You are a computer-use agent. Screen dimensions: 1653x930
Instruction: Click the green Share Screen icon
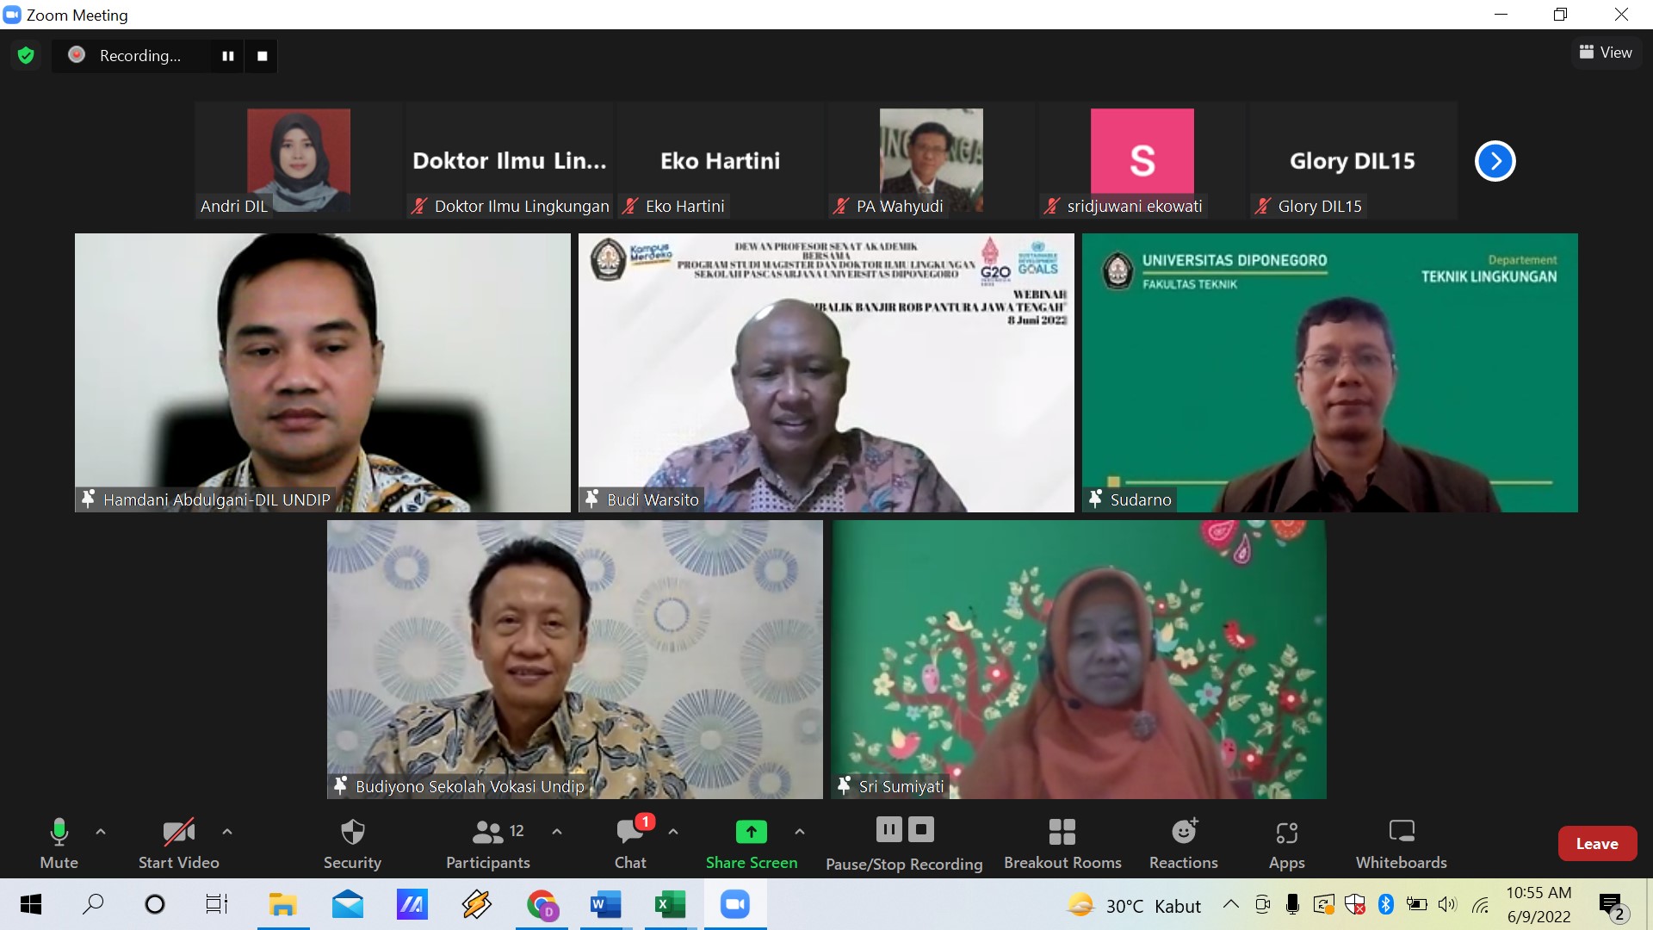point(751,832)
